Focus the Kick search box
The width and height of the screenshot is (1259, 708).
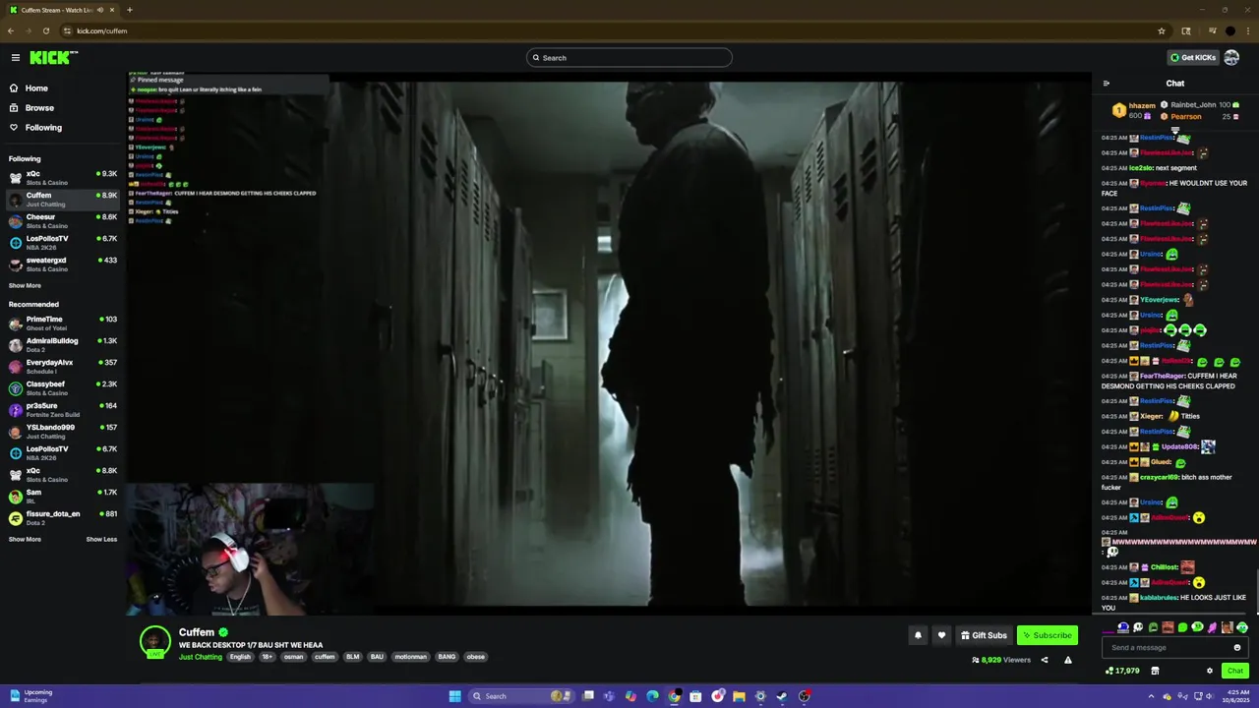click(629, 58)
